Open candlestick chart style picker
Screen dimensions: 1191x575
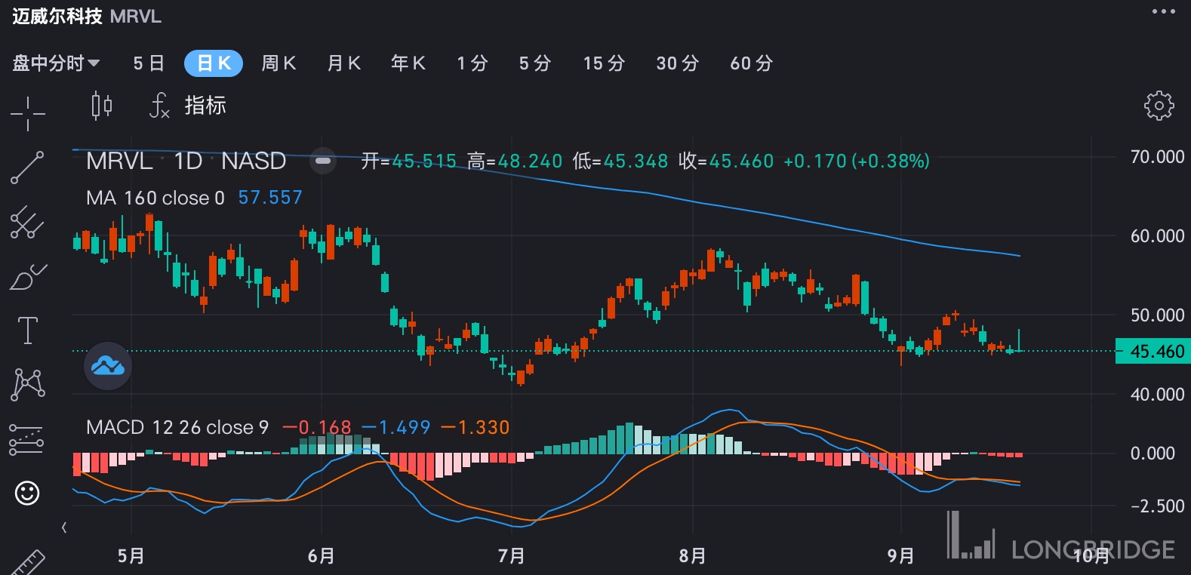[102, 106]
